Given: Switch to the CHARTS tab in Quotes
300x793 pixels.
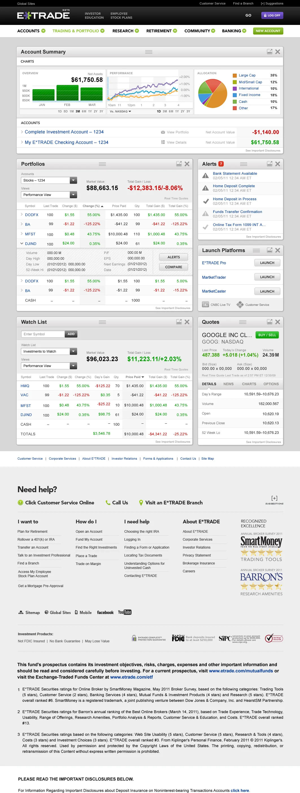Looking at the screenshot, I should point(249,384).
